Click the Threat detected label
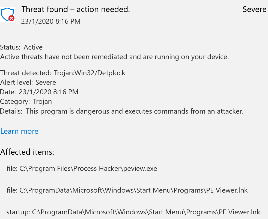Screen dimensions: 268x219 coord(26,73)
